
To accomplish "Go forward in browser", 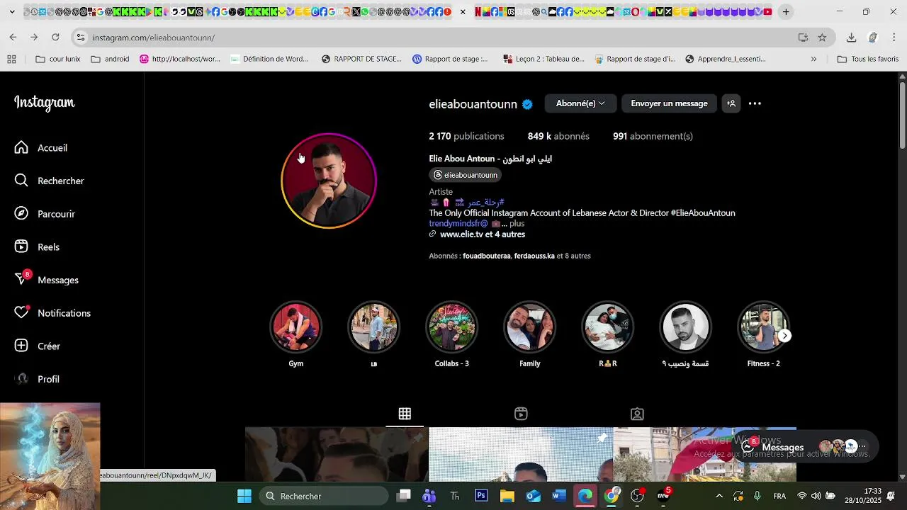I will [33, 37].
